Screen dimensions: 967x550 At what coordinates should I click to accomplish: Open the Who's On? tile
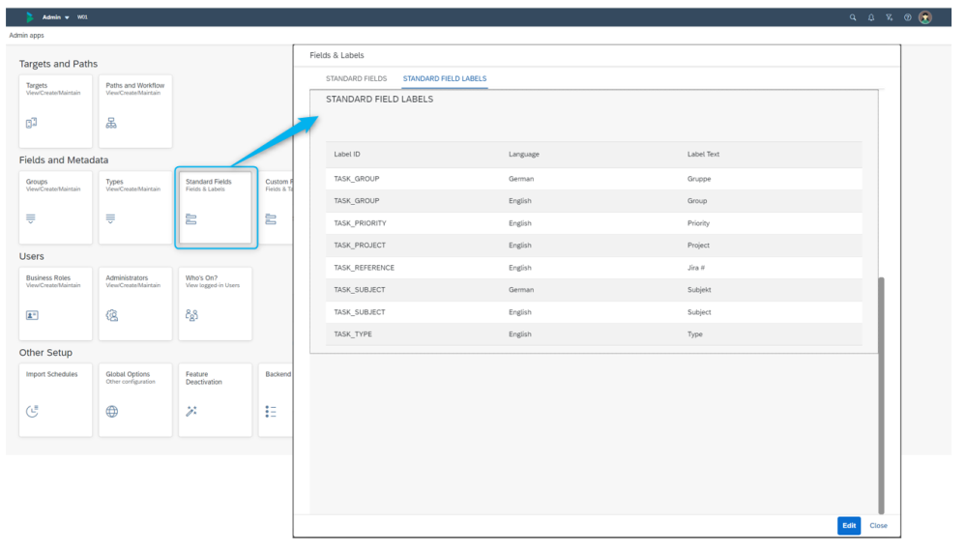tap(216, 304)
